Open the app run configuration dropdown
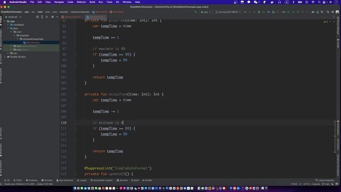This screenshot has height=192, width=341. pos(206,12)
